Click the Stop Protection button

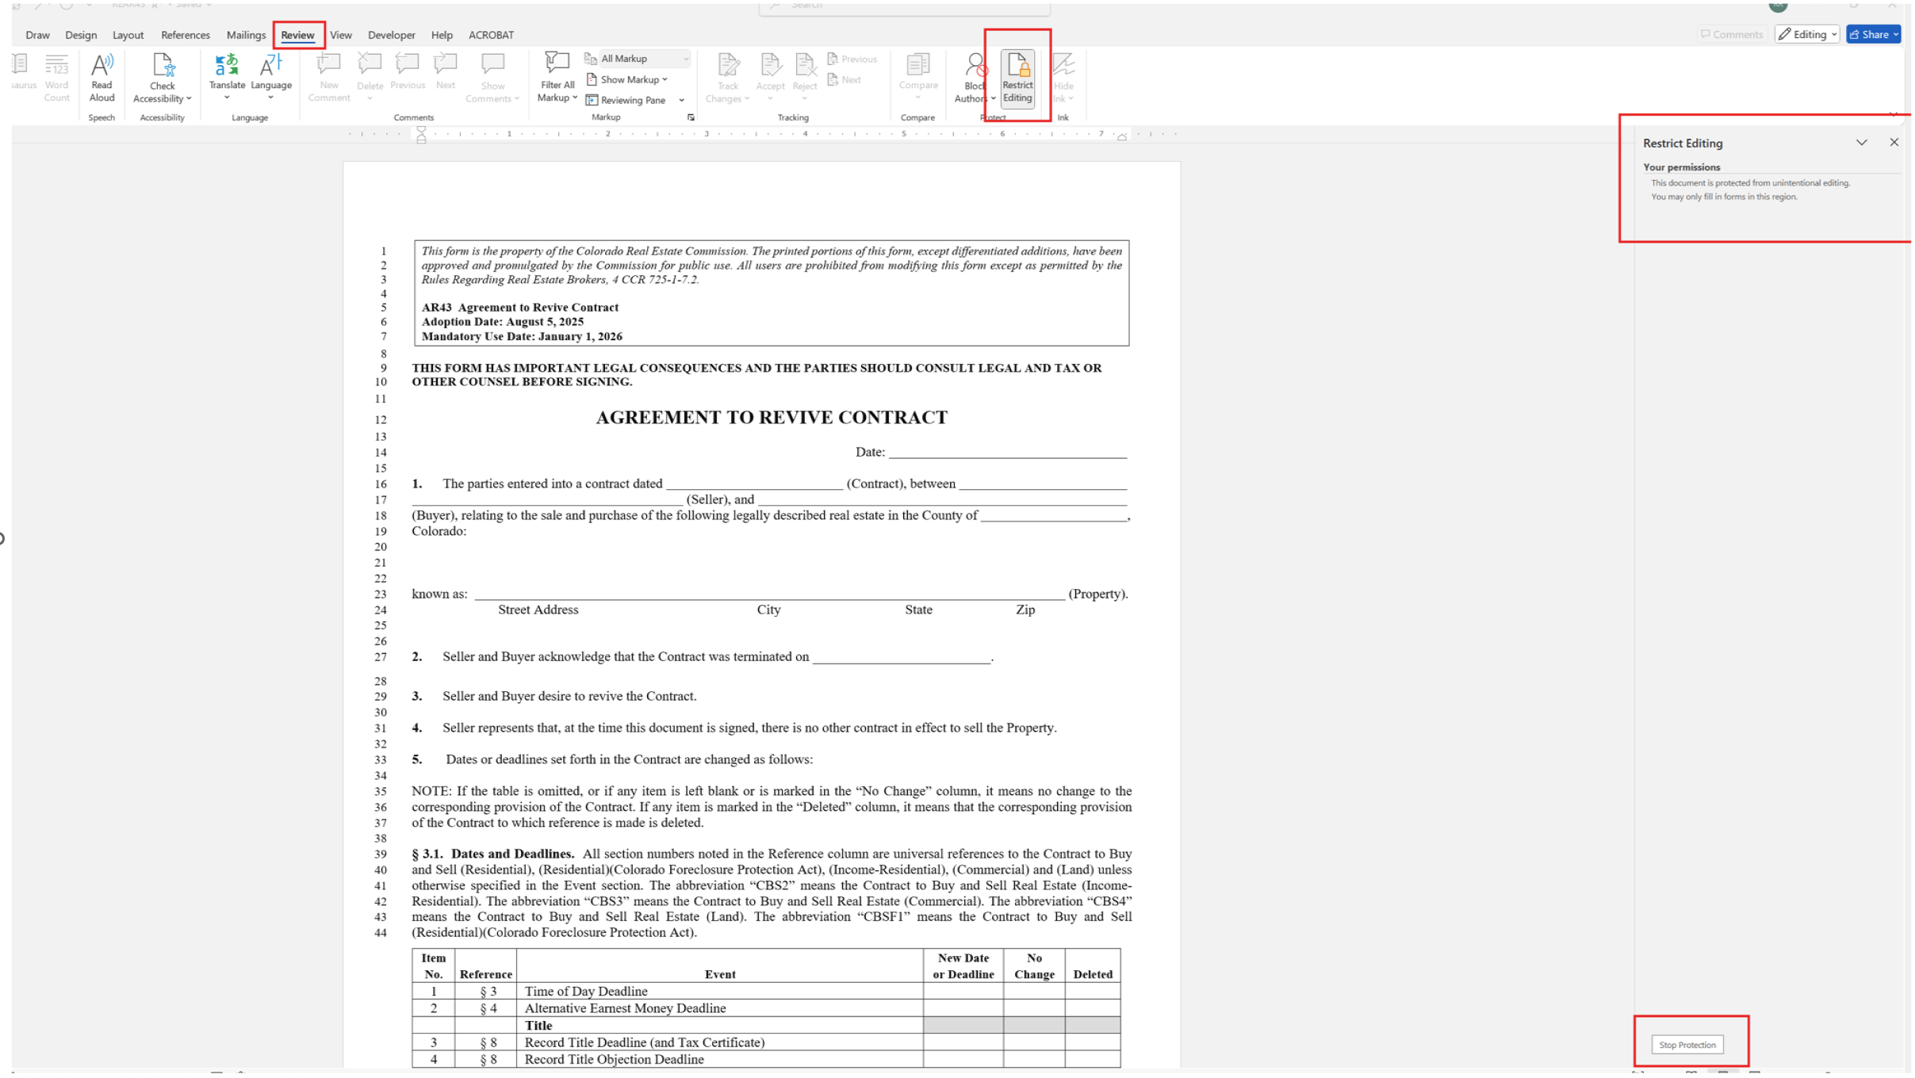pyautogui.click(x=1687, y=1045)
